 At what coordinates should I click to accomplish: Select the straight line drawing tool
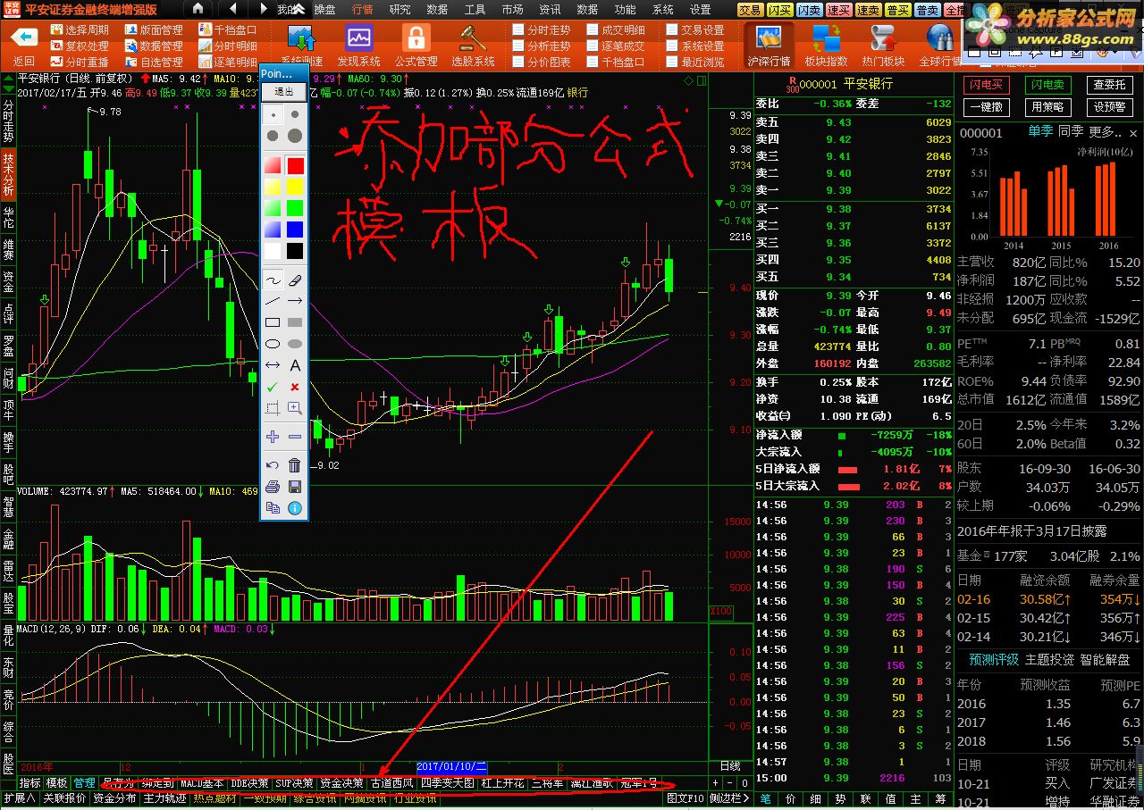pyautogui.click(x=273, y=302)
